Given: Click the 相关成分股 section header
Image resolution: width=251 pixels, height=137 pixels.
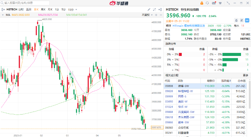Looking at the screenshot, I should point(172,75).
